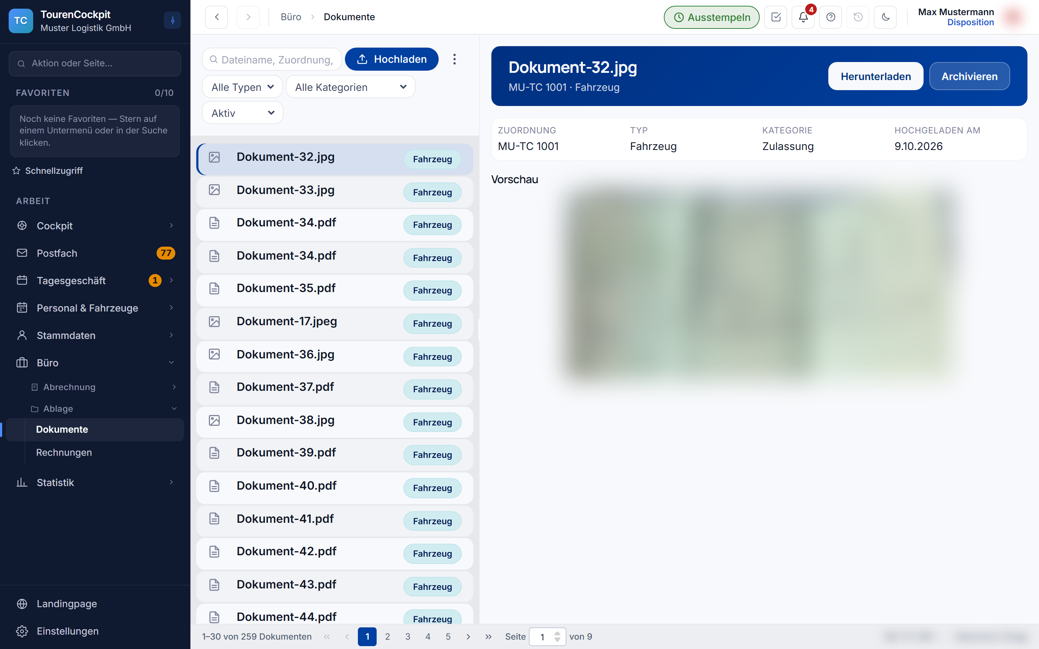Focus the Aktion oder Seite search field
This screenshot has height=649, width=1039.
click(95, 63)
